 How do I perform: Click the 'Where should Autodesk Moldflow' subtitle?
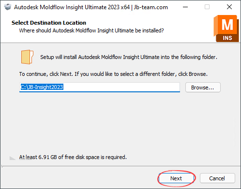[91, 30]
